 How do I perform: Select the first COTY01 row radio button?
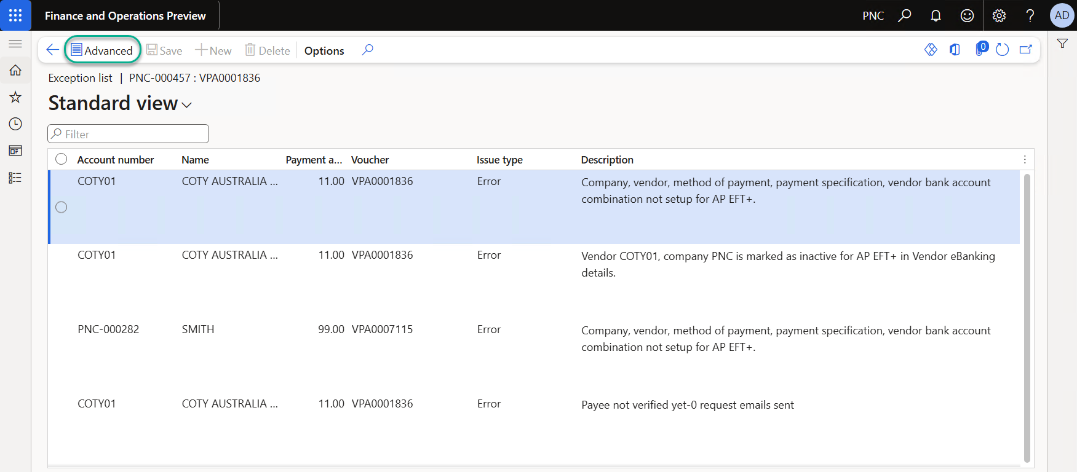coord(62,207)
